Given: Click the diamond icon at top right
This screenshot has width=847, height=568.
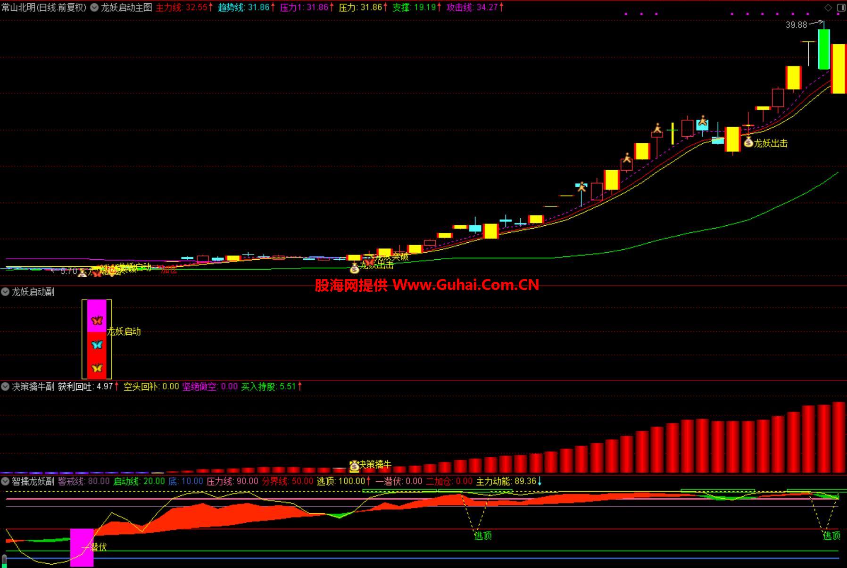Looking at the screenshot, I should [828, 8].
